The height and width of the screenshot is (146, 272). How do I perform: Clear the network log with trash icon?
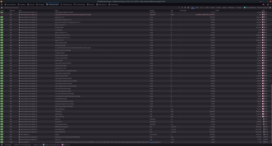[x=2, y=8]
